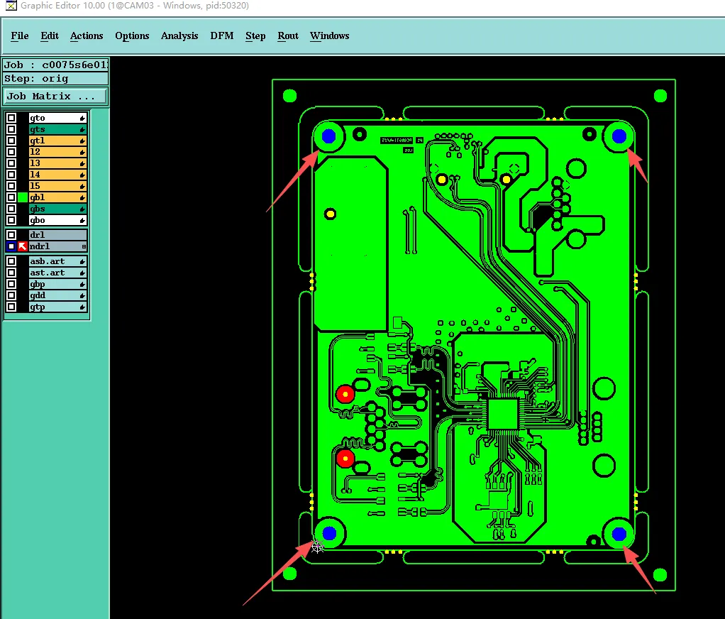725x619 pixels.
Task: Click the hand icon on the gts layer row
Action: click(x=82, y=129)
